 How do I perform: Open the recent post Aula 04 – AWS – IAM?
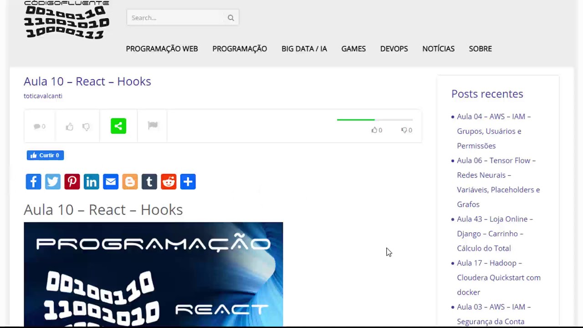[x=494, y=131]
